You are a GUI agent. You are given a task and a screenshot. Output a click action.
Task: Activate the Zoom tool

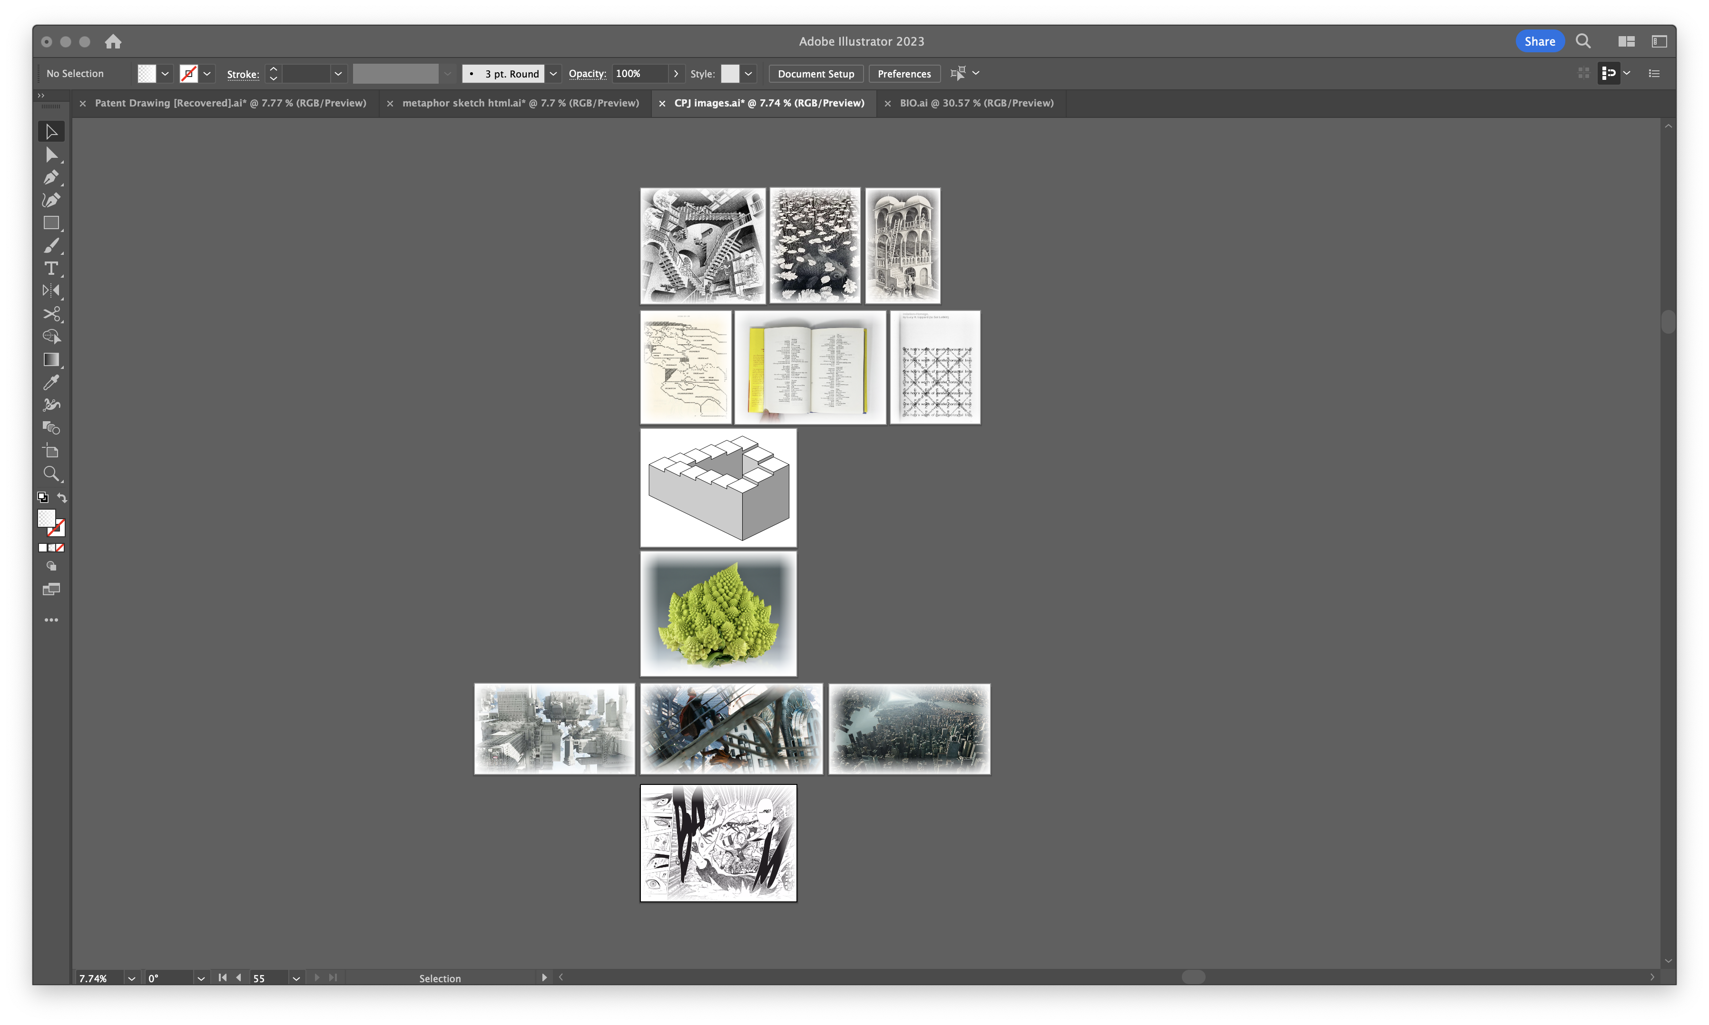(x=51, y=474)
